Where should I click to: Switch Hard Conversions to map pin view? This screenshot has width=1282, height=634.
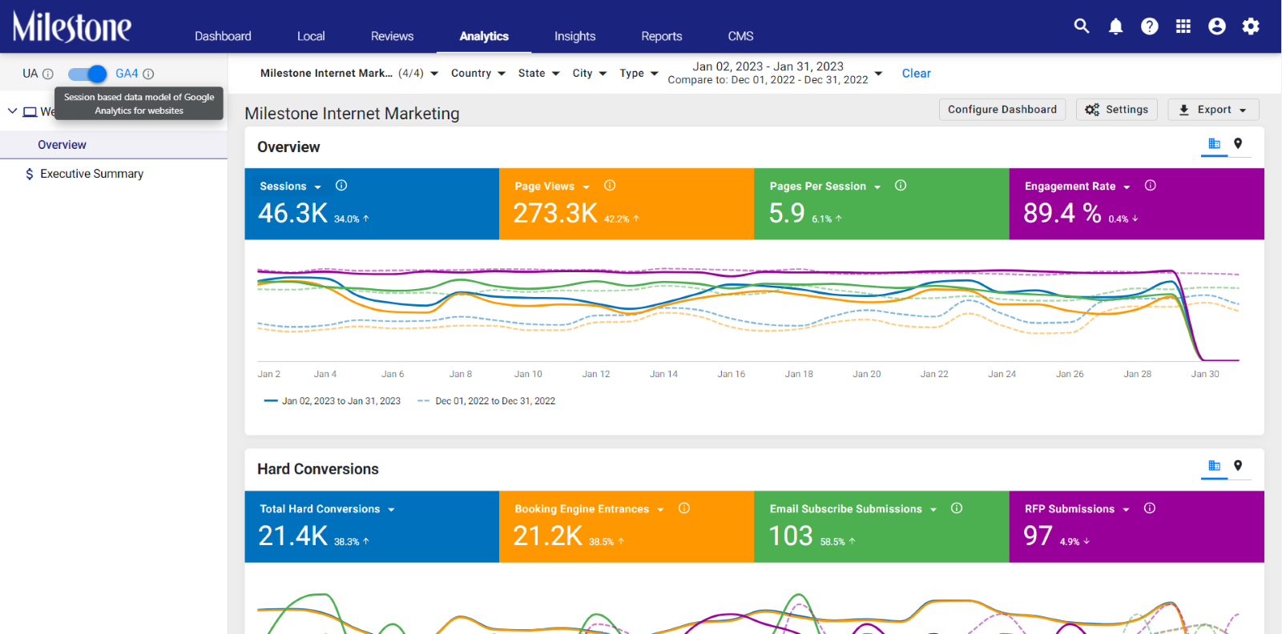[1238, 466]
